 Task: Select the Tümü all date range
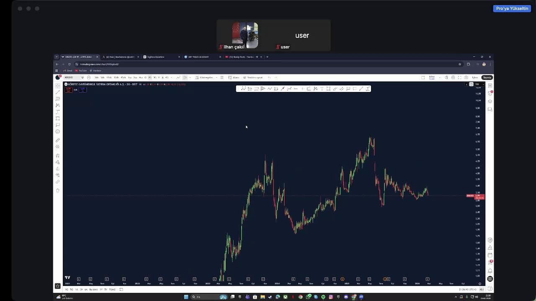coord(112,289)
